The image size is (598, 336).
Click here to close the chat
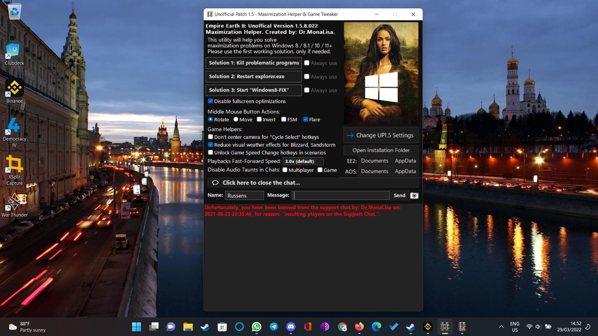click(313, 183)
